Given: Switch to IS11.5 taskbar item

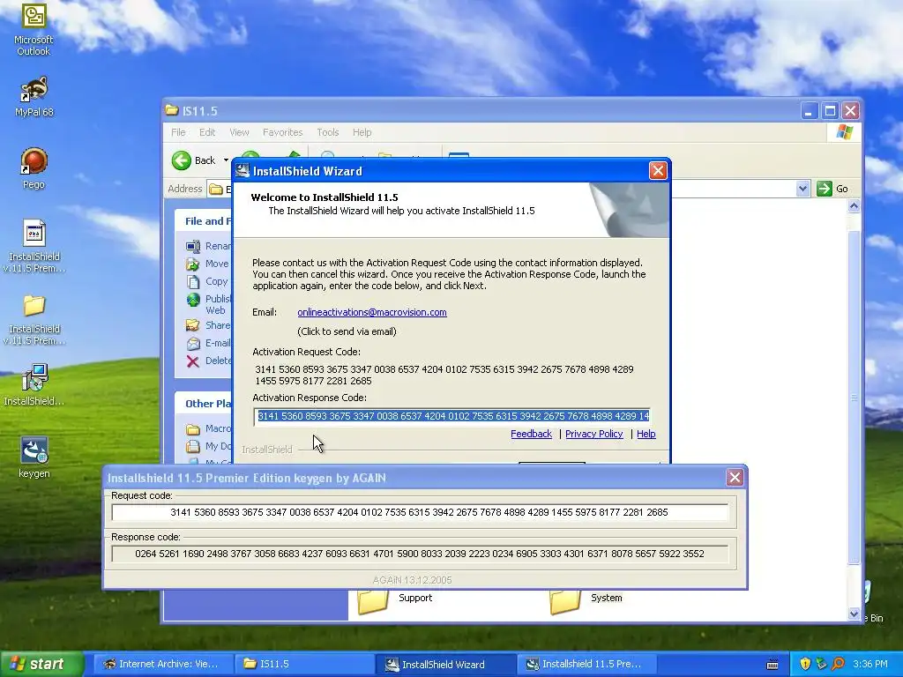Looking at the screenshot, I should coord(303,664).
